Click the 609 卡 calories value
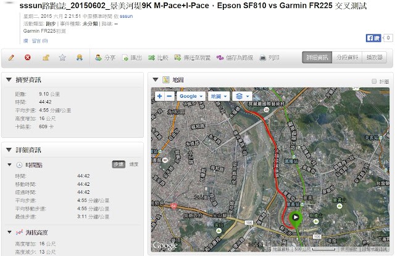The height and width of the screenshot is (256, 395). [x=46, y=126]
